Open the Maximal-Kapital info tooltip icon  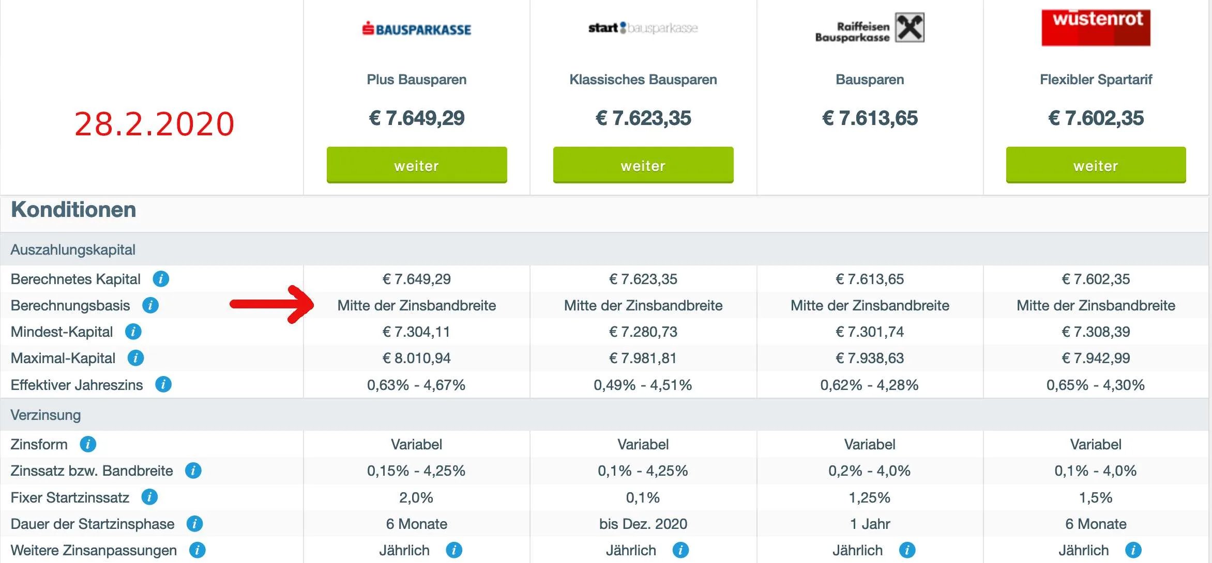click(135, 358)
